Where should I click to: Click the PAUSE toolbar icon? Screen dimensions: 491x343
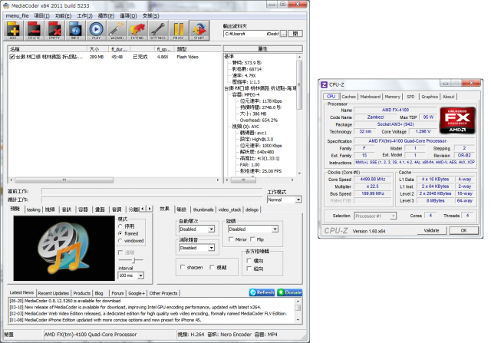coord(179,31)
